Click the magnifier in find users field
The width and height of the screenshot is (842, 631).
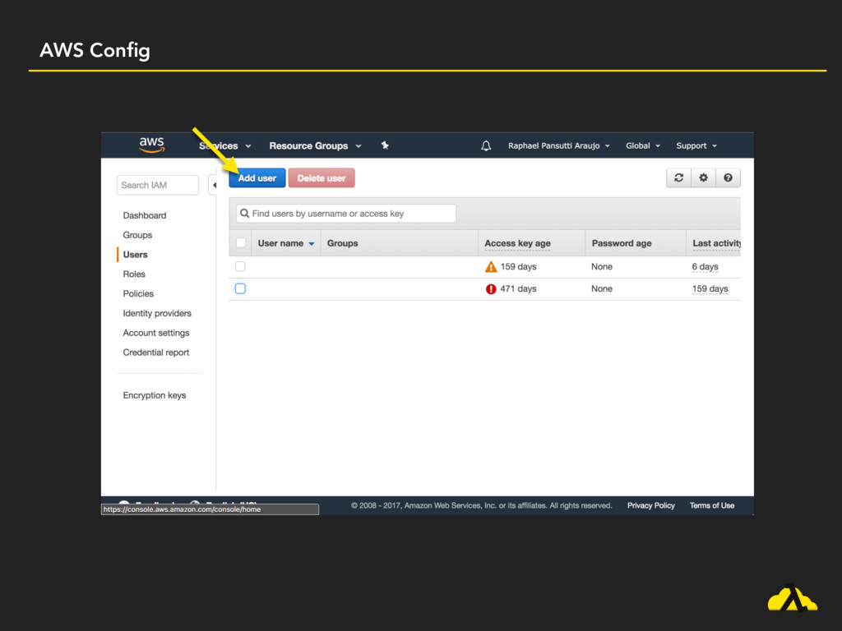(x=245, y=214)
